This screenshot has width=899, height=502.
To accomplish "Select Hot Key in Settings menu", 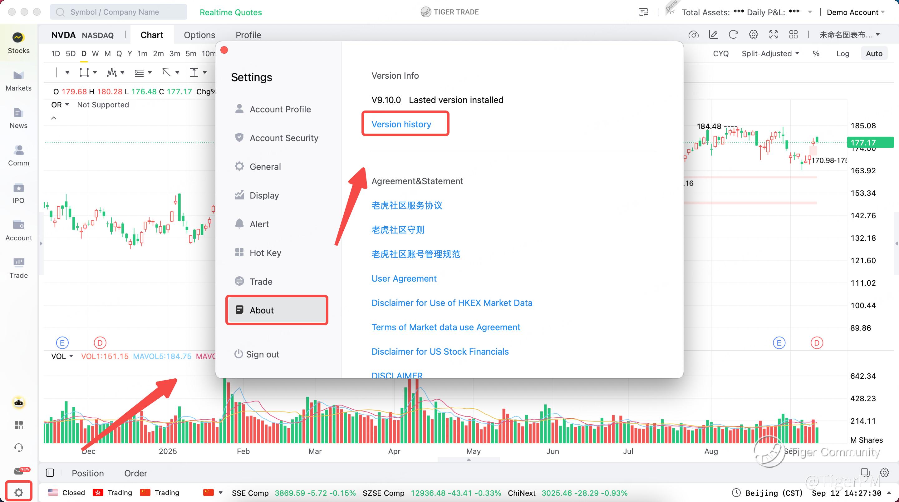I will tap(265, 253).
